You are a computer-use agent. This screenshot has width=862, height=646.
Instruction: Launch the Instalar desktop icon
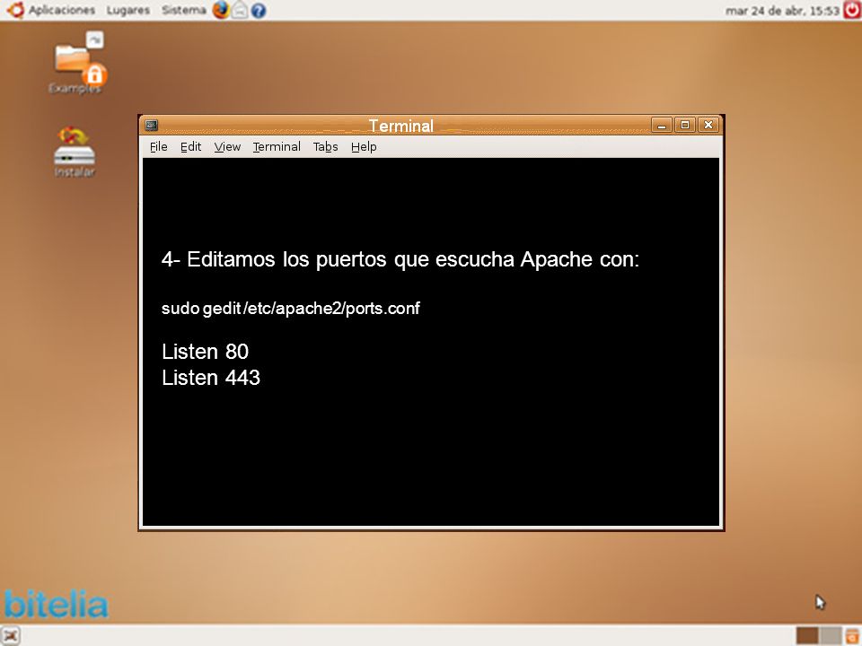[x=75, y=153]
